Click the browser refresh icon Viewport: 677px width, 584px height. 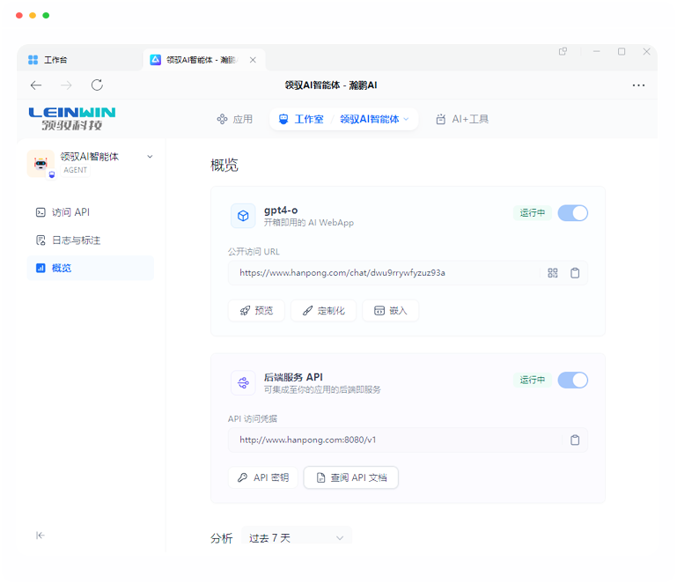tap(97, 85)
